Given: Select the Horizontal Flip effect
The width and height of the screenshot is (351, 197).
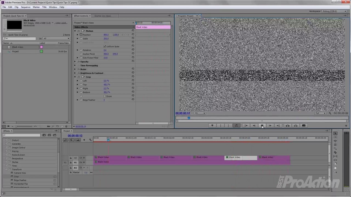Looking at the screenshot, I should pos(21,184).
